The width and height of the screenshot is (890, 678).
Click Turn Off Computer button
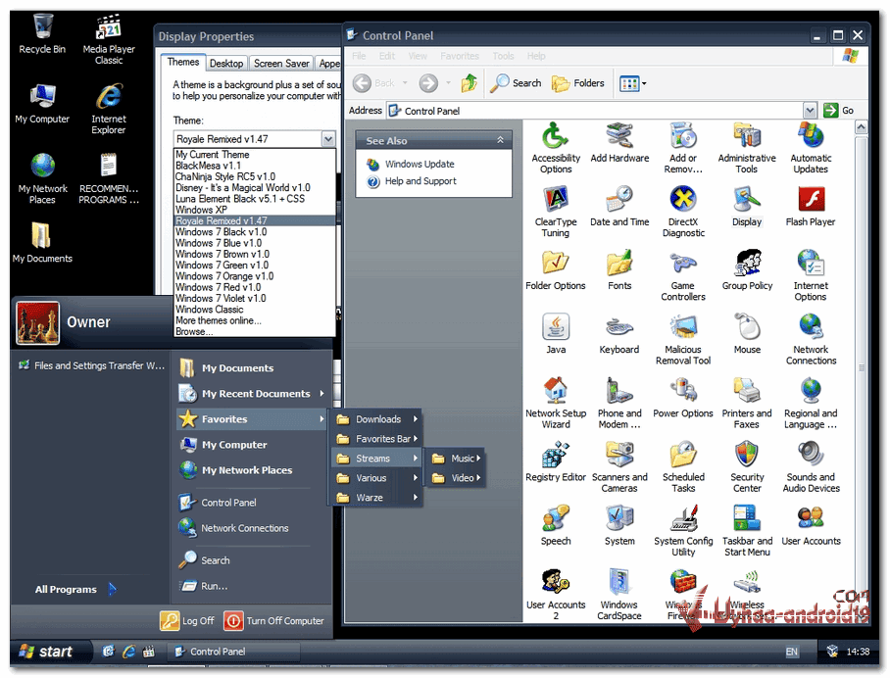(x=274, y=621)
